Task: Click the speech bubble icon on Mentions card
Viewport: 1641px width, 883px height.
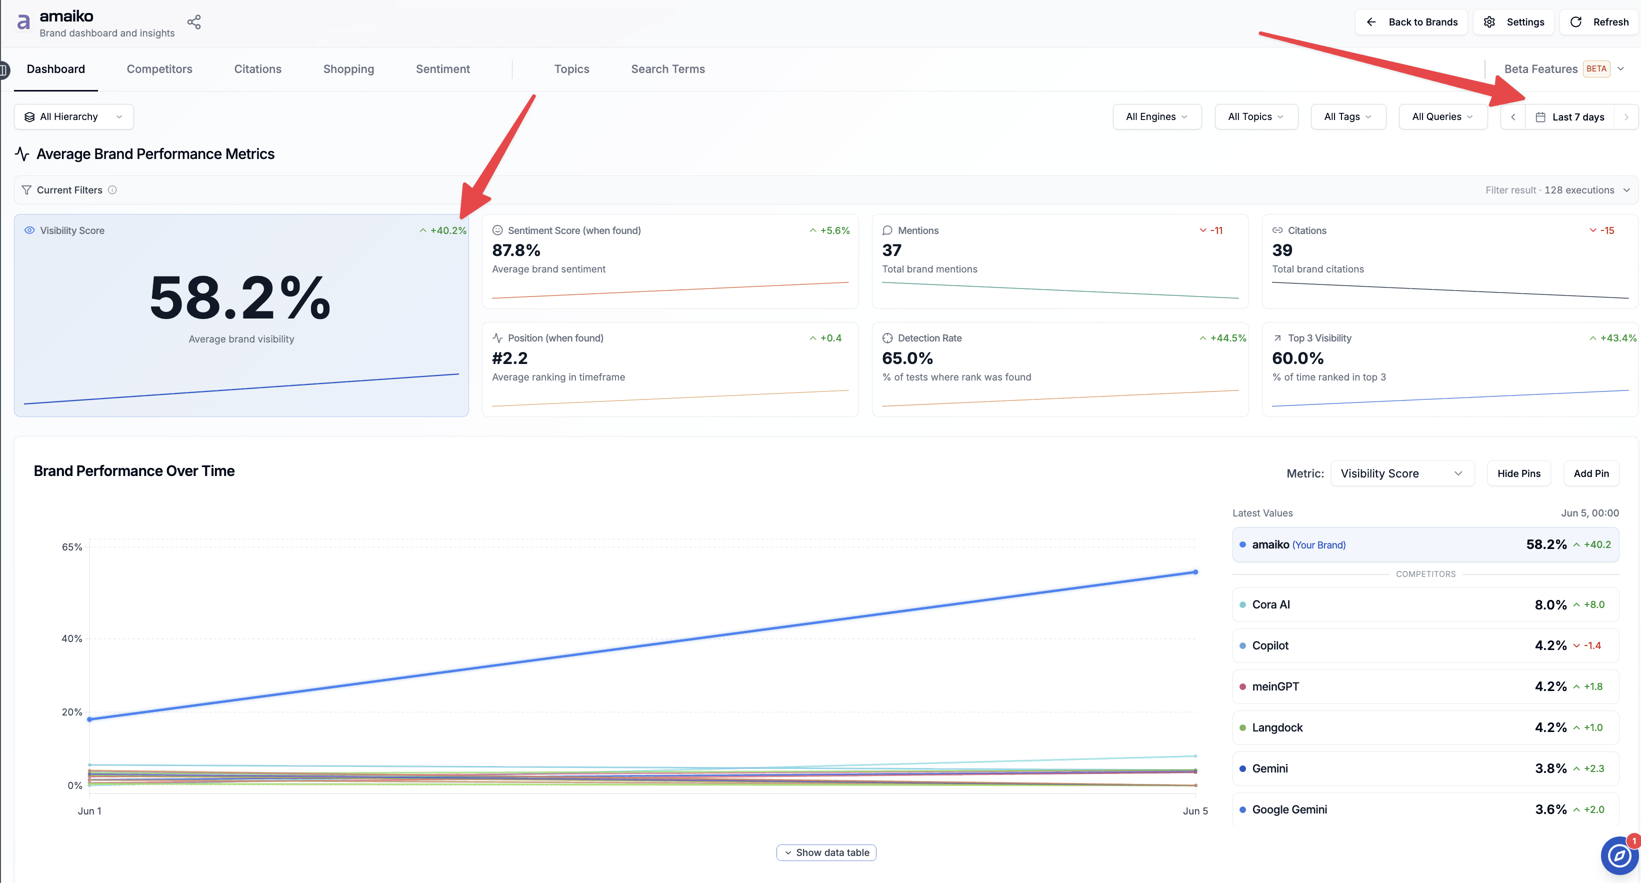Action: click(887, 230)
